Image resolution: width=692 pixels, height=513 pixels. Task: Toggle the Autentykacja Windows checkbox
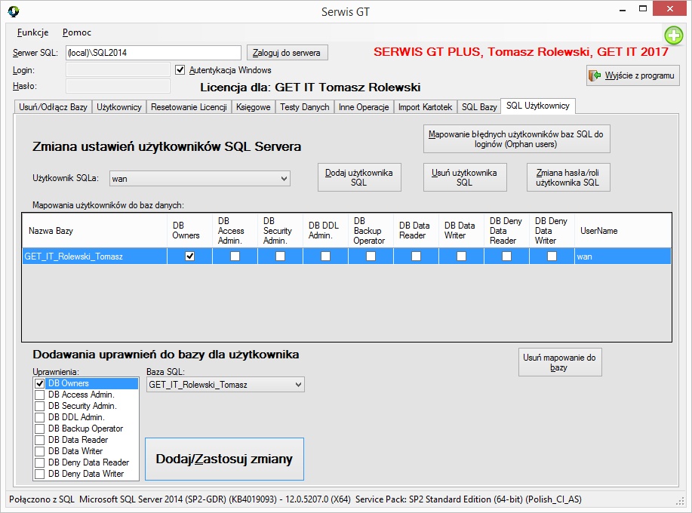click(180, 69)
